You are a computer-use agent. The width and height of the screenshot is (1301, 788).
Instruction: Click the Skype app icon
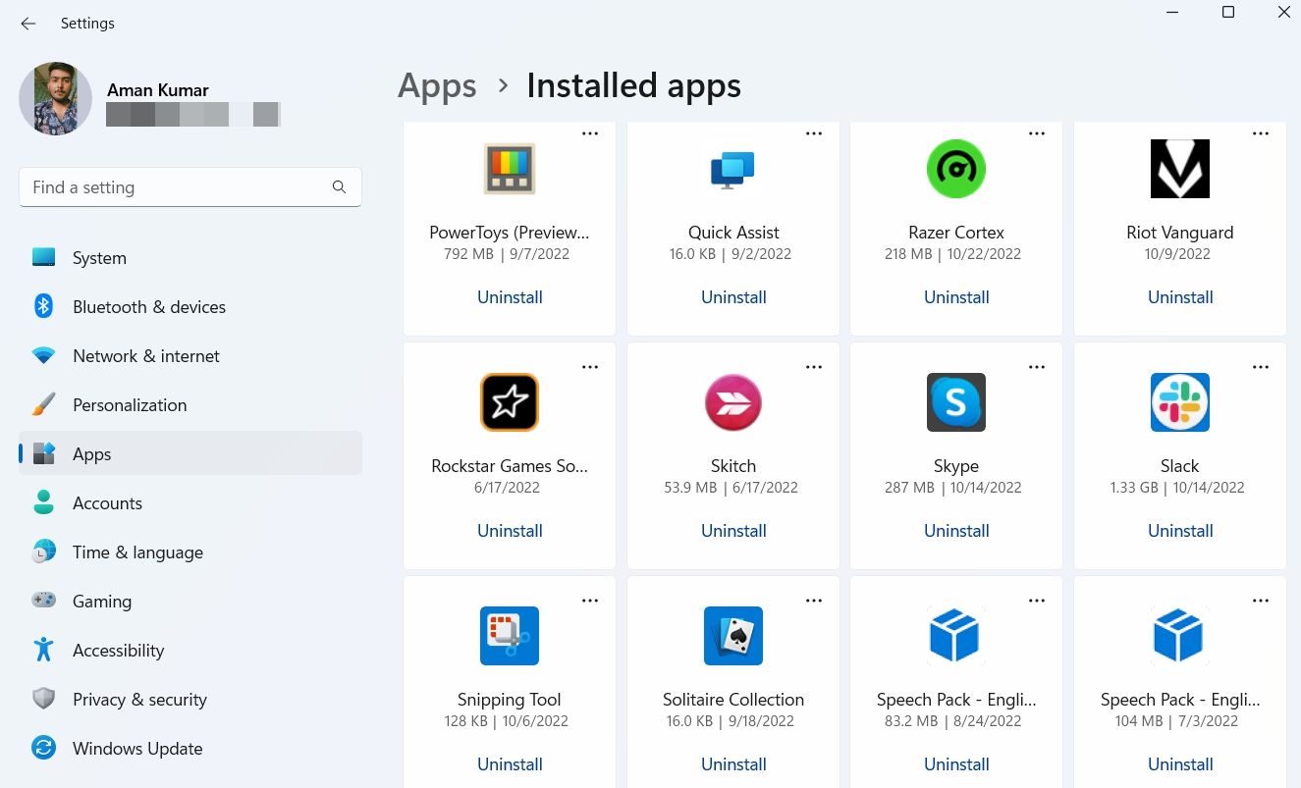point(956,402)
